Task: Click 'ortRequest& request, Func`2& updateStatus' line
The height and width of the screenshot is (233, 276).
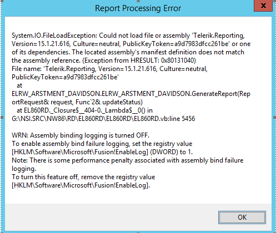Action: click(77, 102)
